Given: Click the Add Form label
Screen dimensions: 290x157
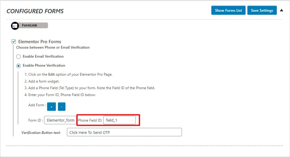Looking at the screenshot, I should pyautogui.click(x=37, y=105).
